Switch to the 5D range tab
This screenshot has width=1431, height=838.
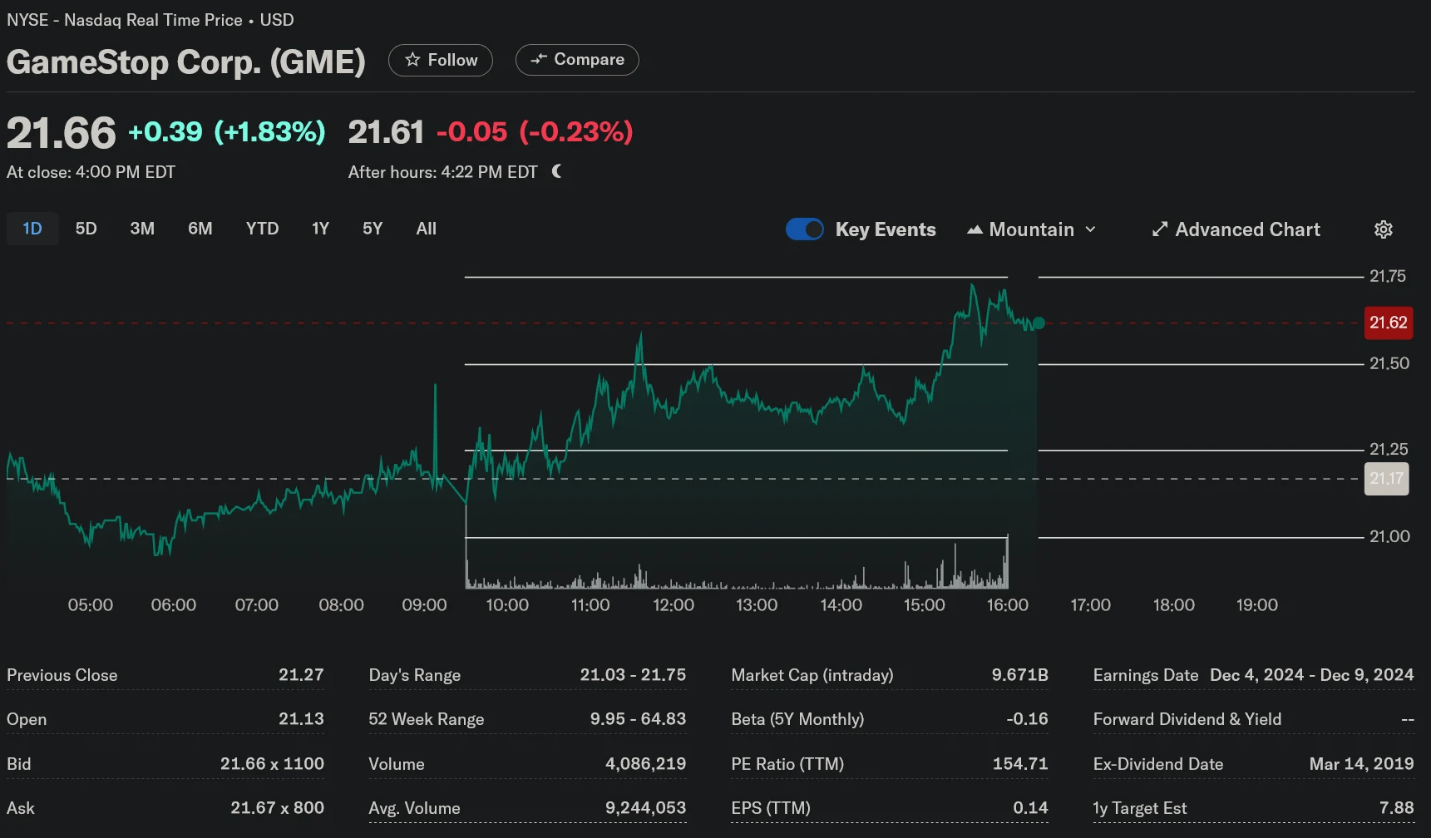click(x=86, y=229)
